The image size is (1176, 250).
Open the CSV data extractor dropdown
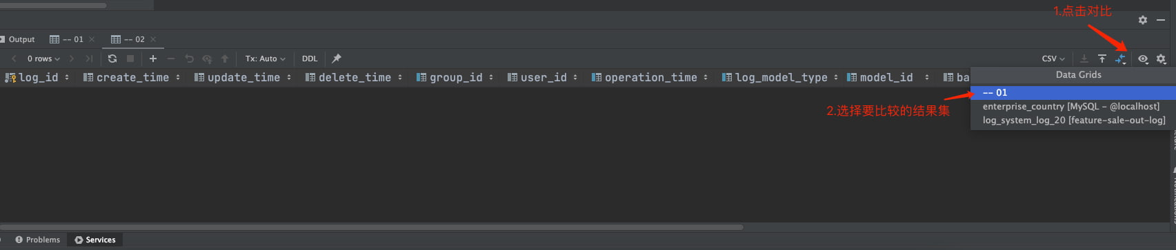point(1053,59)
